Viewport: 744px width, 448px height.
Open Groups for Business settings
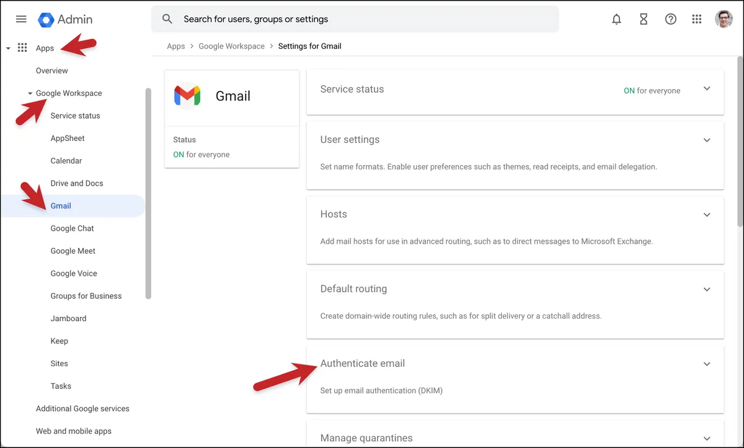pyautogui.click(x=86, y=296)
